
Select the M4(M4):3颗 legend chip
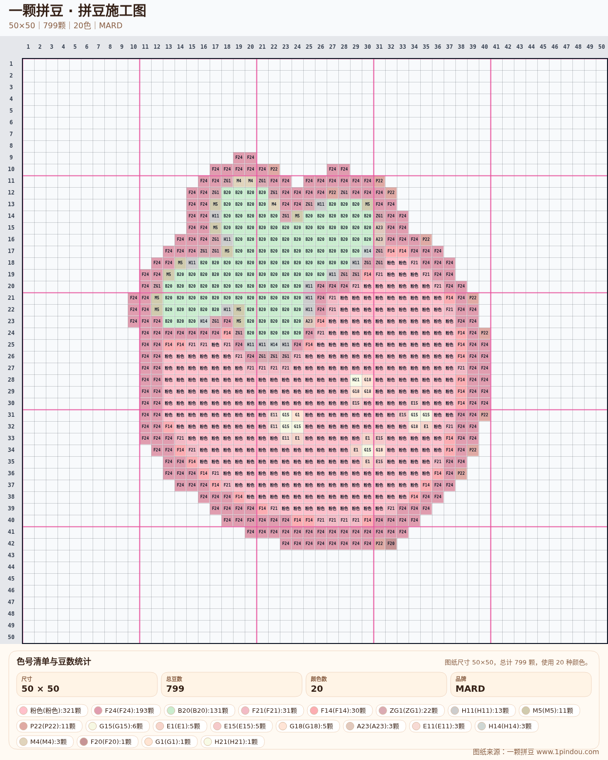45,741
